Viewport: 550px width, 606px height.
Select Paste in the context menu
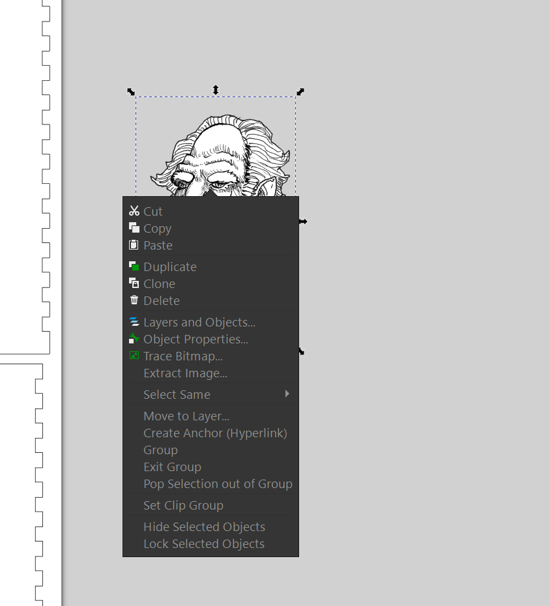[x=210, y=246]
